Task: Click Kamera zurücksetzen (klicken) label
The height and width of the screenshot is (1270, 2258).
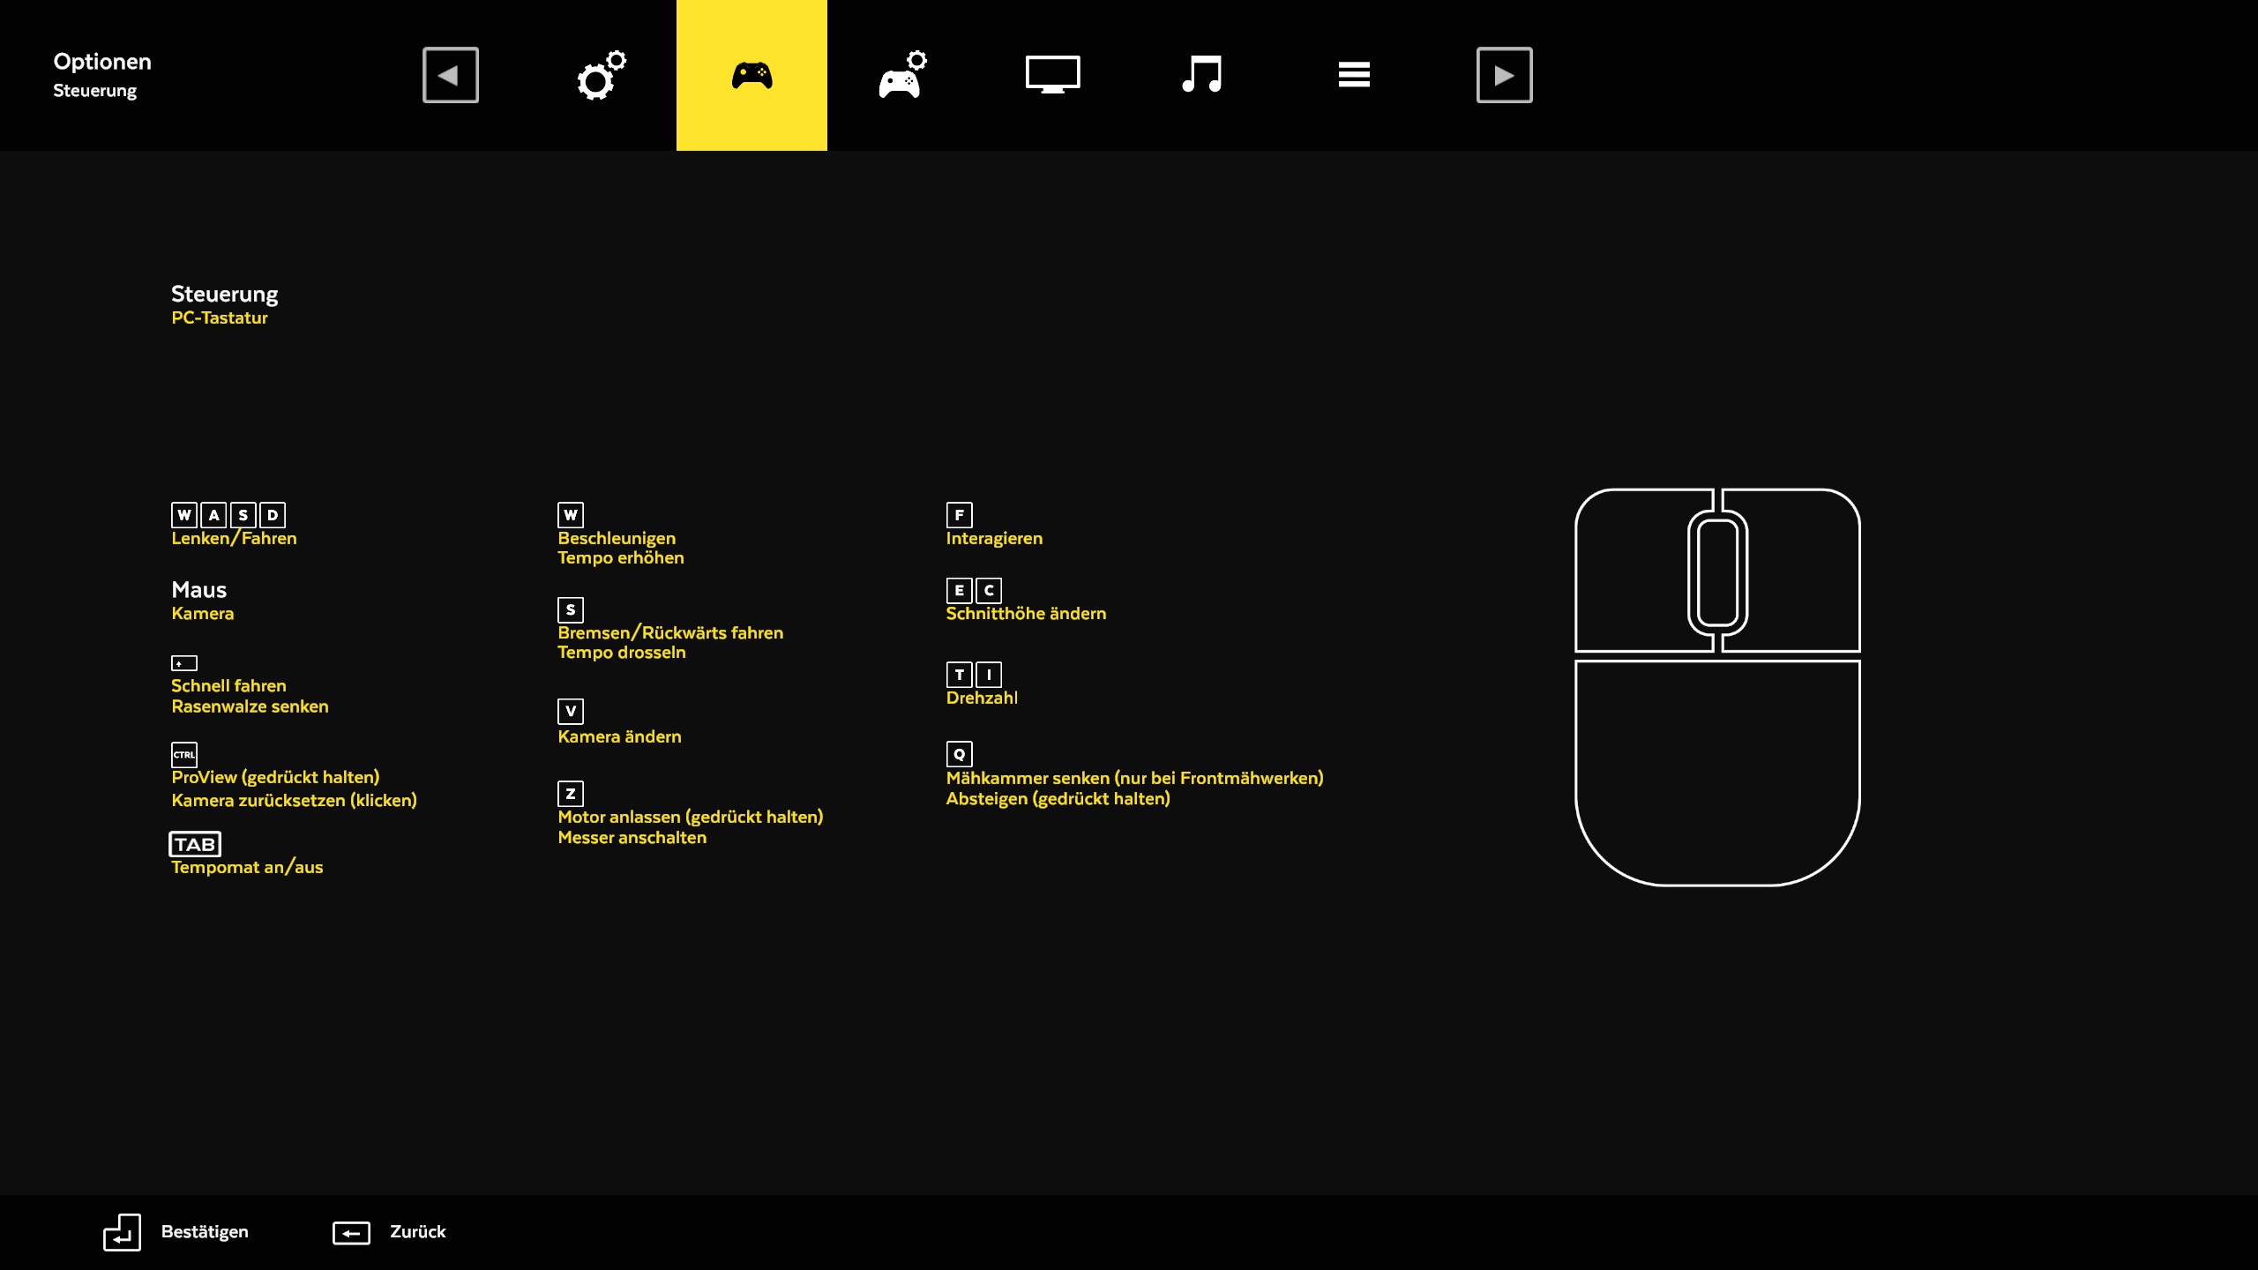Action: (x=294, y=800)
